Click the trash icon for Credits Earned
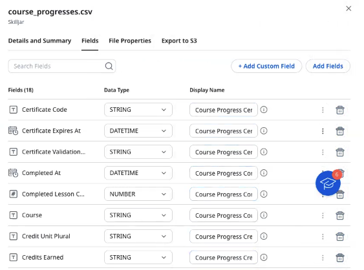This screenshot has width=364, height=270. 340,258
